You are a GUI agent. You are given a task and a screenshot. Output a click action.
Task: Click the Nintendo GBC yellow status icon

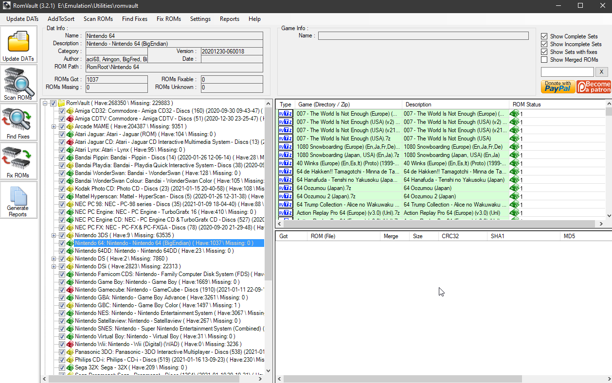point(70,305)
